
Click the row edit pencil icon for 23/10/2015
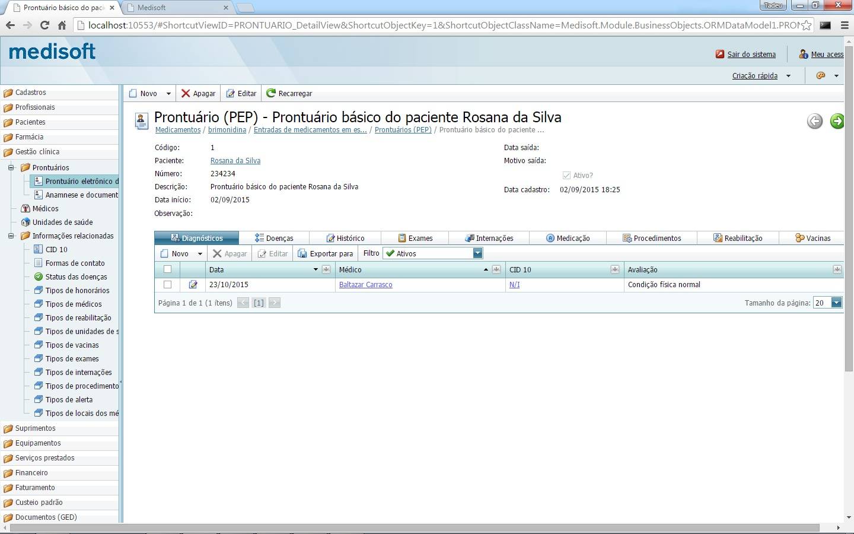pyautogui.click(x=193, y=285)
